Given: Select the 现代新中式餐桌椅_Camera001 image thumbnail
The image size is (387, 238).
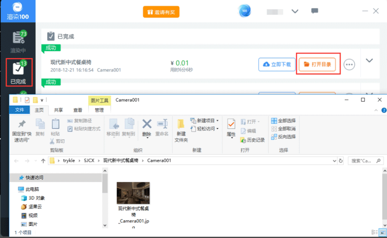Looking at the screenshot, I should point(133,192).
